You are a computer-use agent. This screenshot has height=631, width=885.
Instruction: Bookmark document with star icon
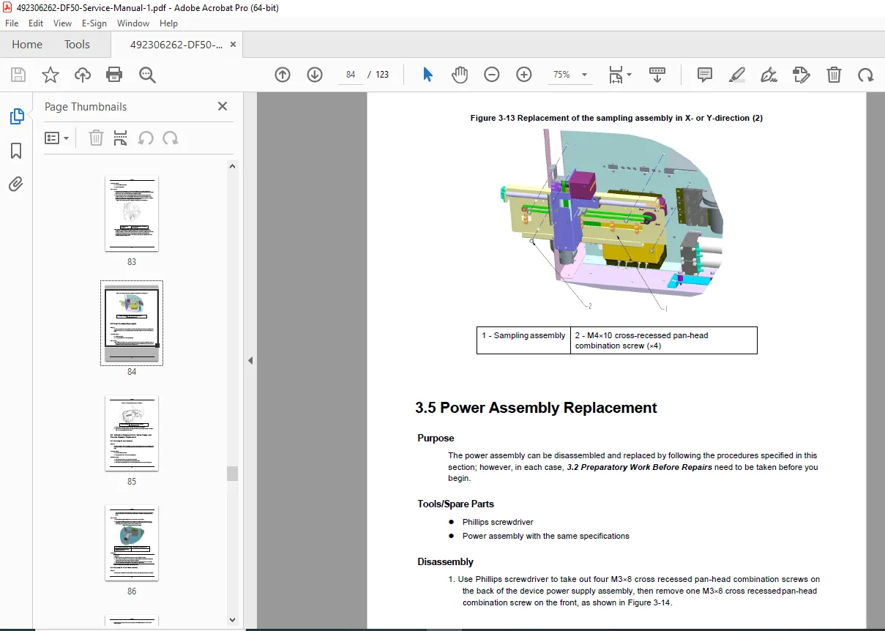pos(51,75)
